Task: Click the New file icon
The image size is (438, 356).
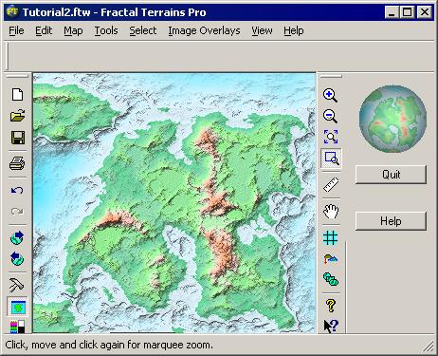Action: click(17, 94)
